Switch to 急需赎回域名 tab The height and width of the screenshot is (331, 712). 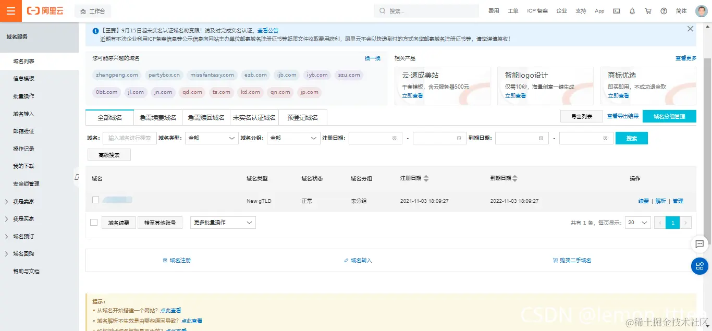tap(206, 118)
